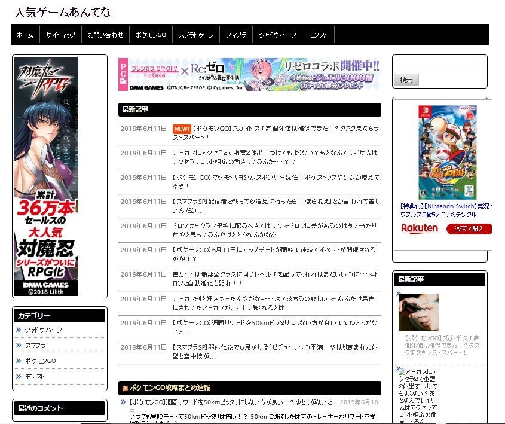505x424 pixels.
Task: Click the chevron icon beside モンスト category
Action: point(19,376)
